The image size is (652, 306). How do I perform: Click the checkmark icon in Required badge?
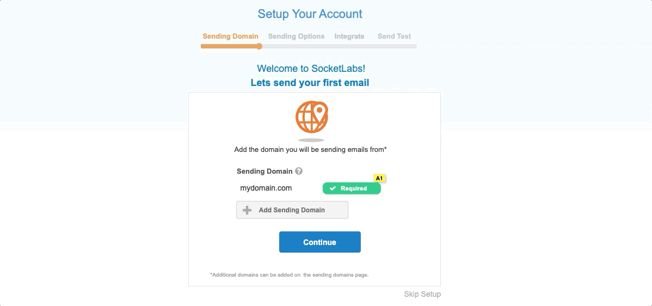333,188
